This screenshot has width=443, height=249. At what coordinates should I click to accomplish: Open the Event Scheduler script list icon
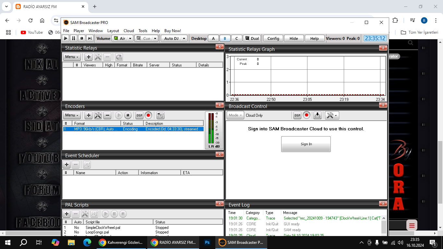[87, 165]
